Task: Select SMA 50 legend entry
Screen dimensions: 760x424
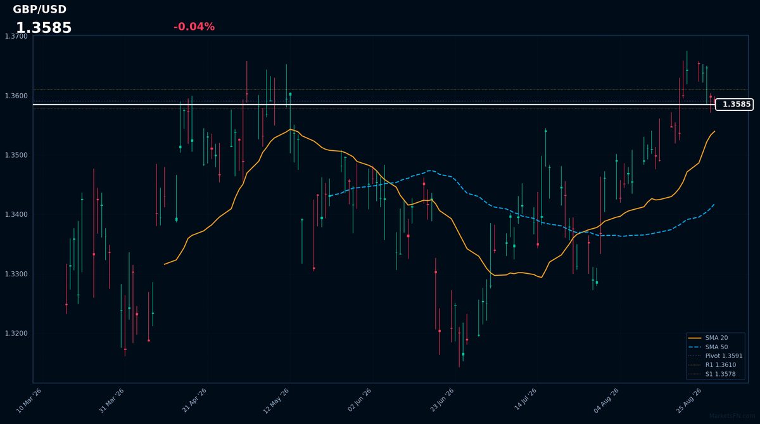Action: click(x=715, y=347)
